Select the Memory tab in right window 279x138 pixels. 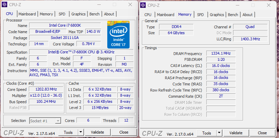(185, 14)
